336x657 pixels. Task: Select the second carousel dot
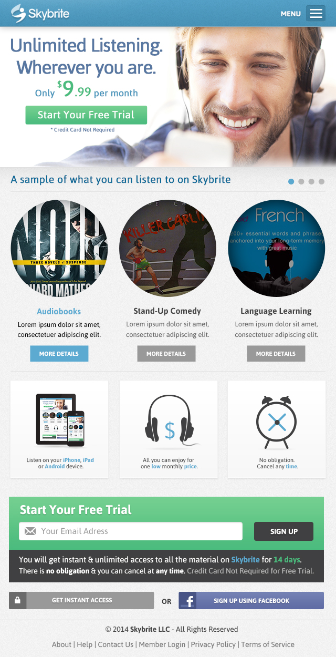[301, 181]
